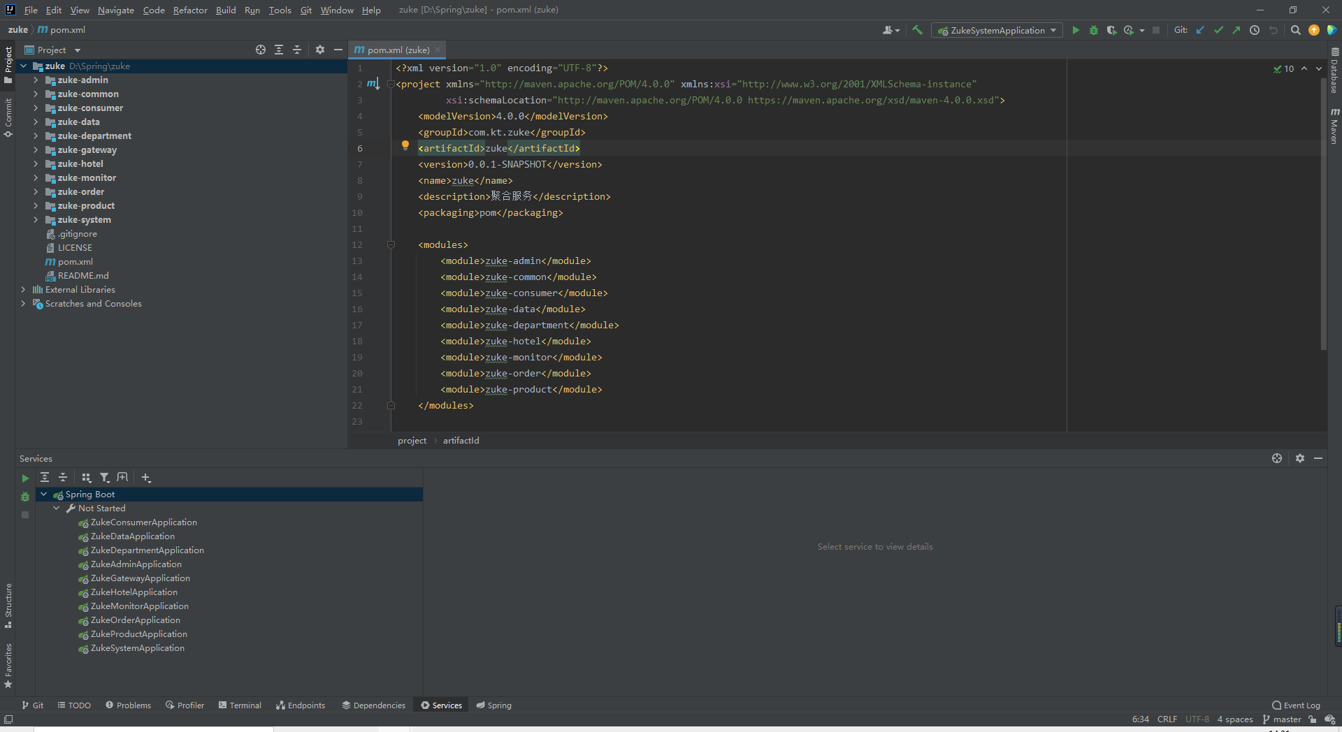Screen dimensions: 1342x732
Task: Select README.md in the Project tree
Action: [x=83, y=275]
